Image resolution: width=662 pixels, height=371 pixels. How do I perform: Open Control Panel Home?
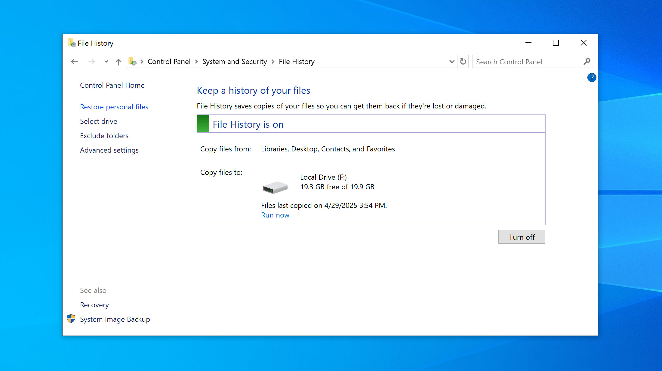[x=112, y=85]
